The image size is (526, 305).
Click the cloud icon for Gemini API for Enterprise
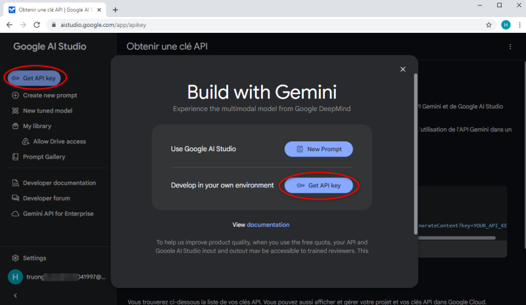click(x=15, y=214)
